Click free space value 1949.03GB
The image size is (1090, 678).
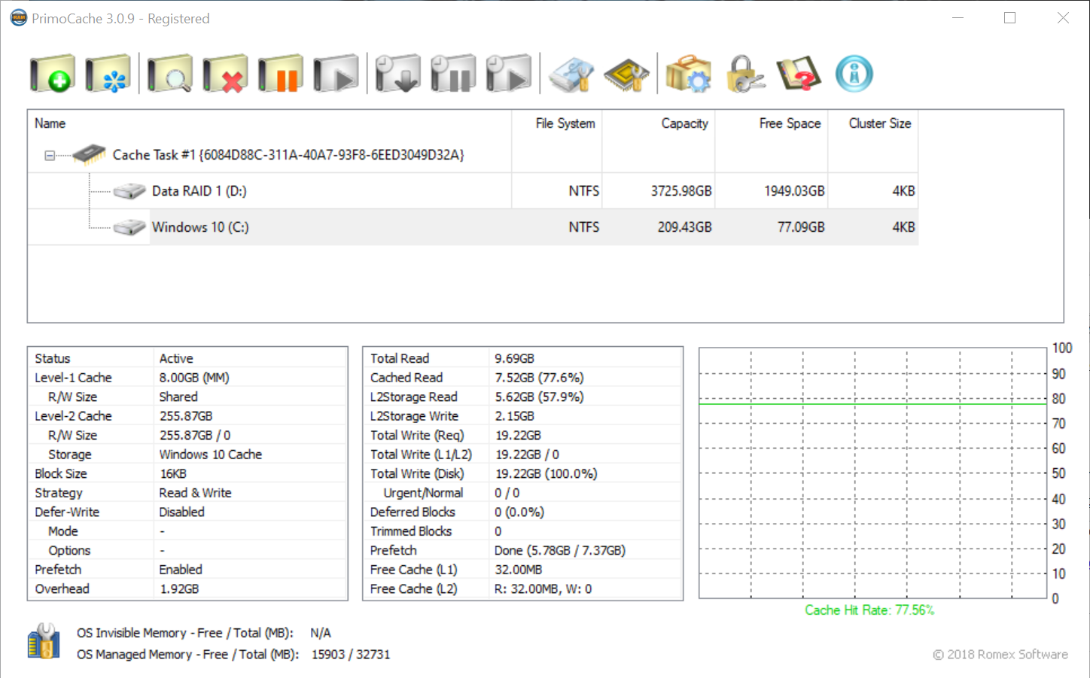794,191
